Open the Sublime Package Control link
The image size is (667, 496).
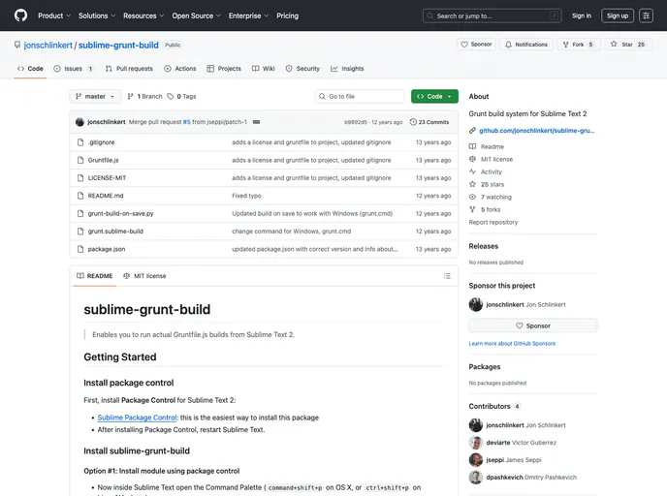(x=137, y=418)
